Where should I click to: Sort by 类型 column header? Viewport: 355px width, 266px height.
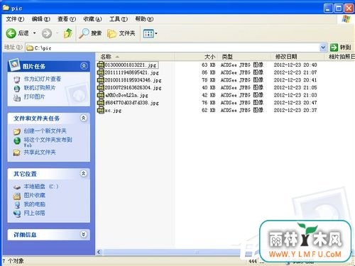tap(244, 57)
